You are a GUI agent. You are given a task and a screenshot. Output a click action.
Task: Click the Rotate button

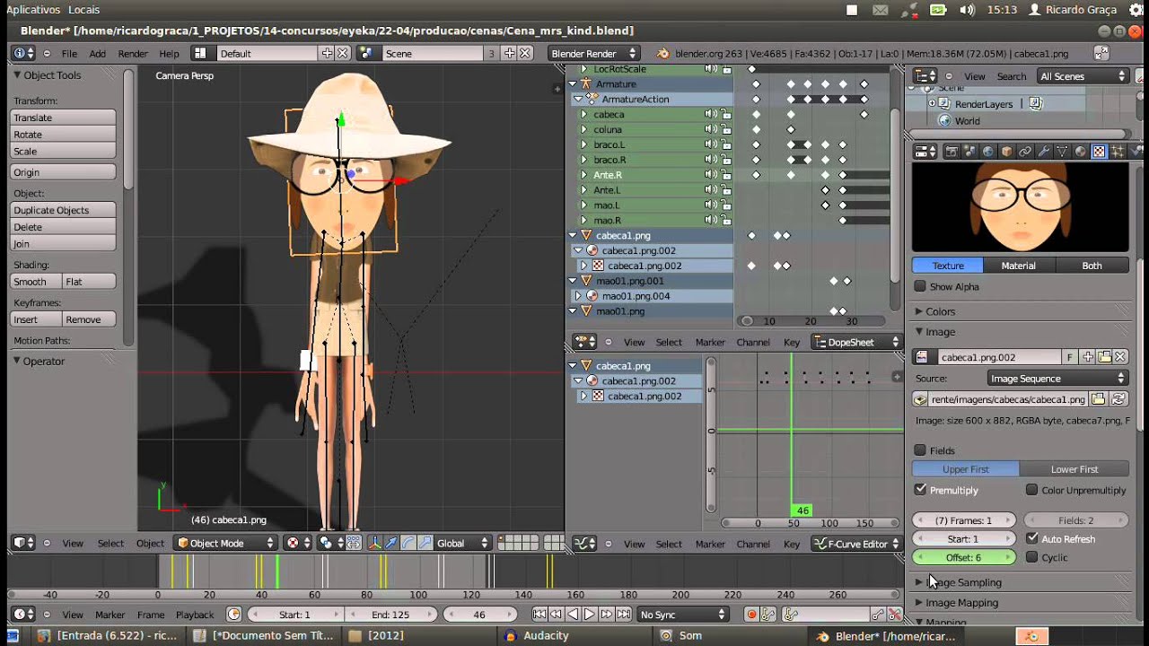click(63, 135)
